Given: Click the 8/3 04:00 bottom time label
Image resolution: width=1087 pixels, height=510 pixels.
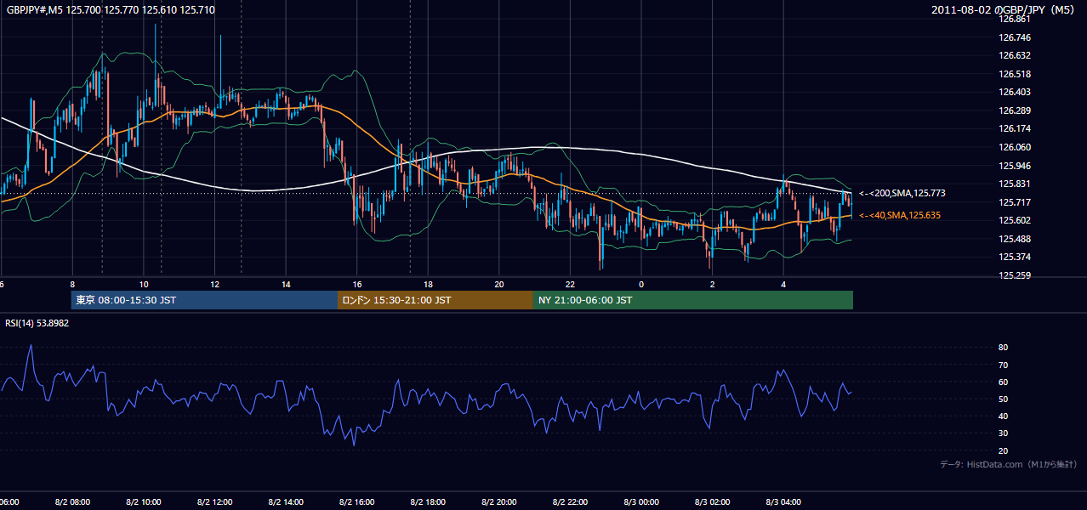Looking at the screenshot, I should coord(783,502).
